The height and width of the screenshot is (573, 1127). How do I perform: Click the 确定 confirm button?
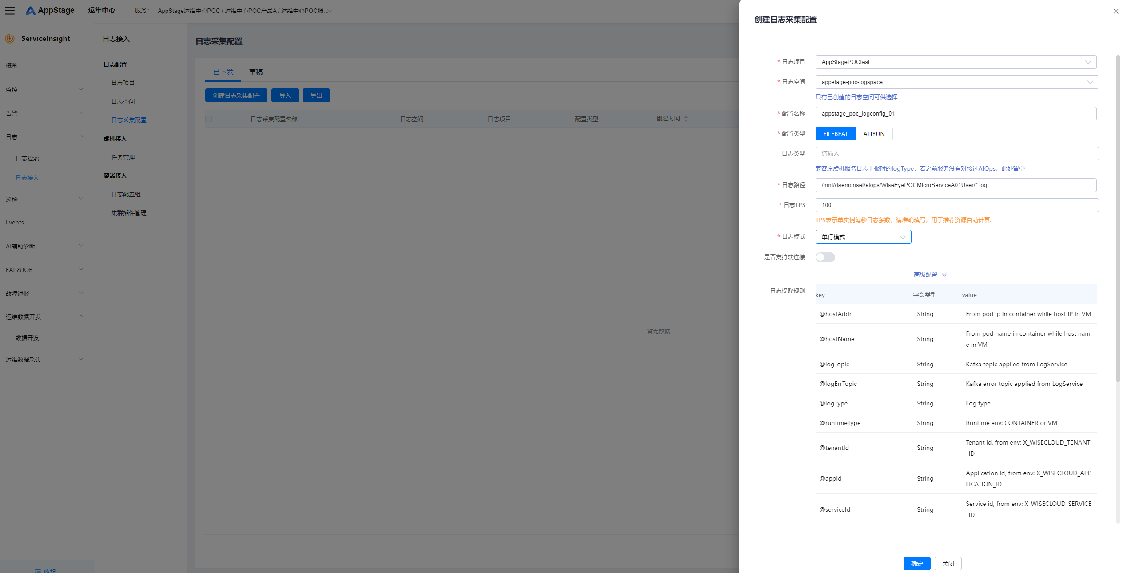pos(916,564)
